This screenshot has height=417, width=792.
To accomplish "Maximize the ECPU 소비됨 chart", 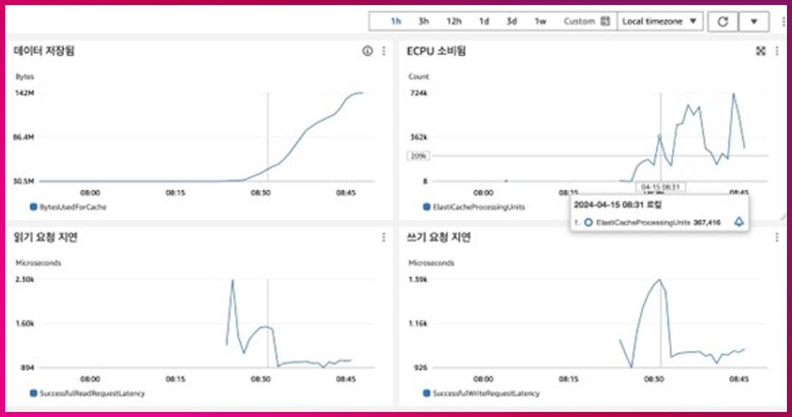I will [760, 51].
